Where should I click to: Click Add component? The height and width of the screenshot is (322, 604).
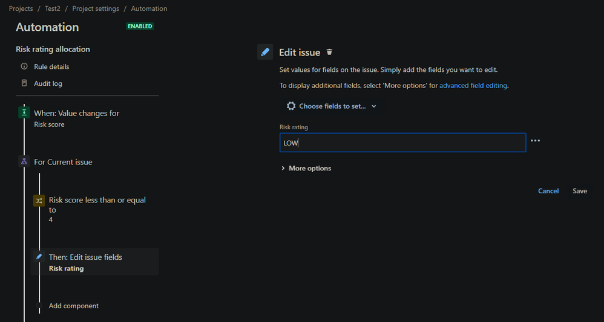(74, 306)
